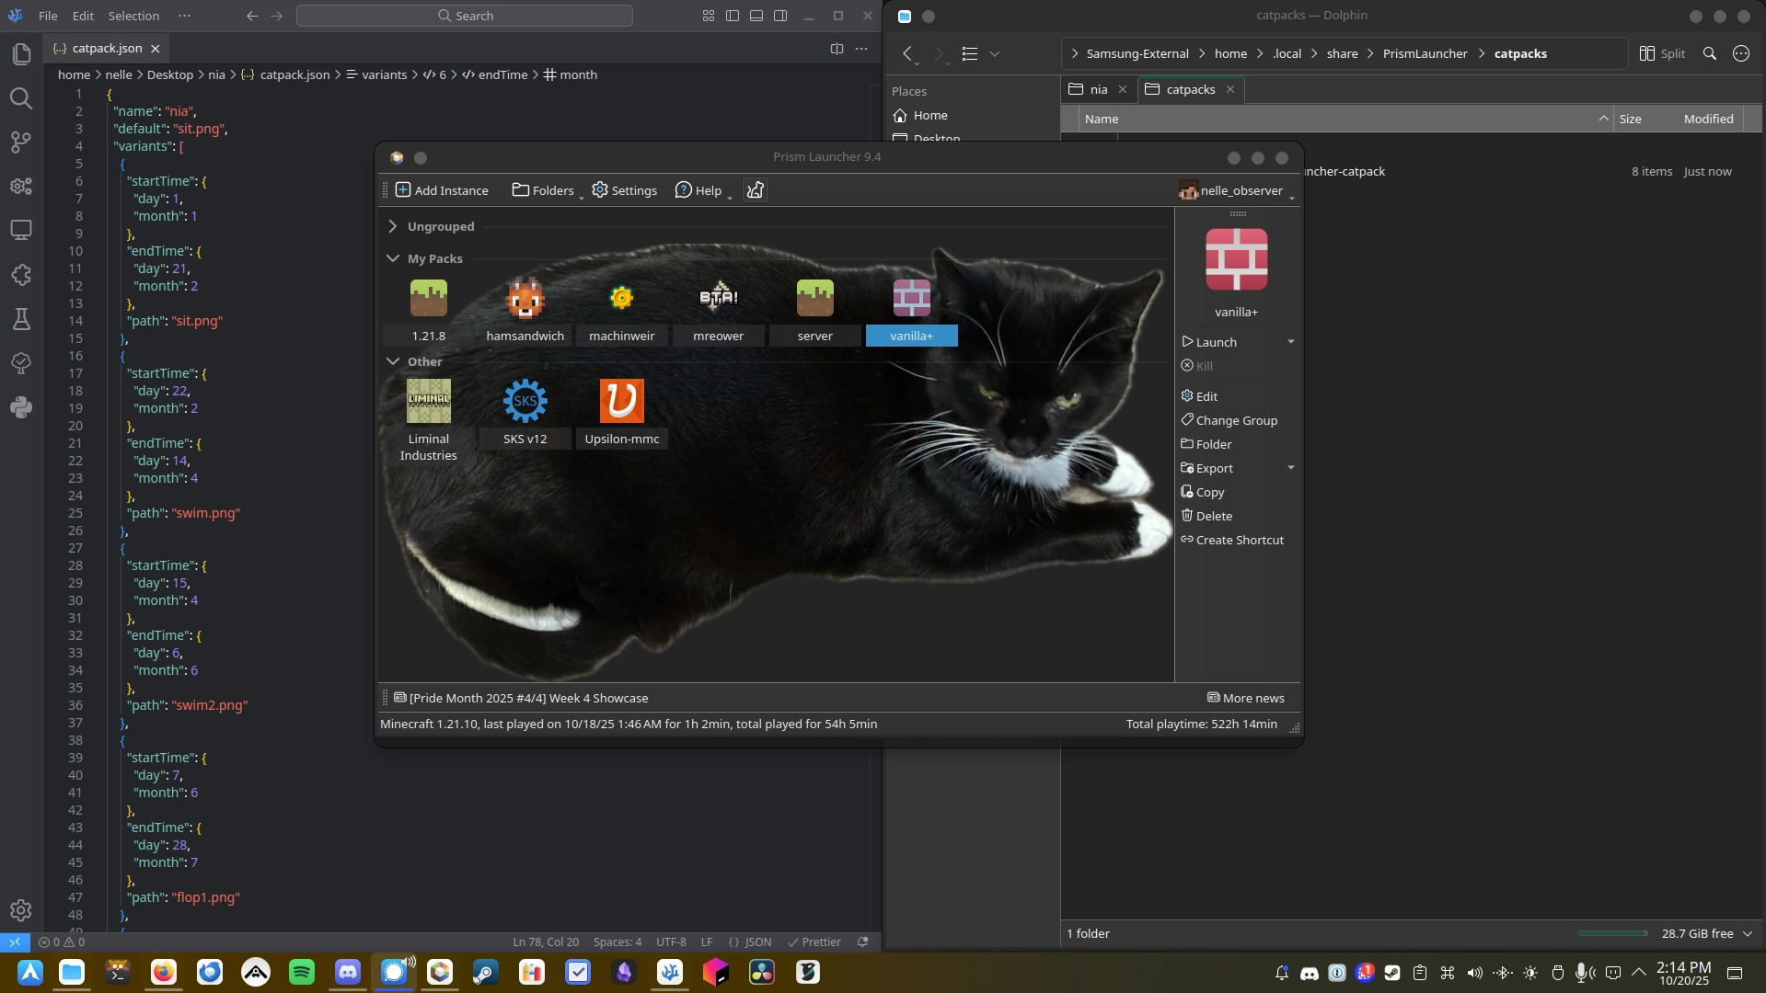Click the VS Code search input field
The width and height of the screenshot is (1766, 993).
coord(465,16)
